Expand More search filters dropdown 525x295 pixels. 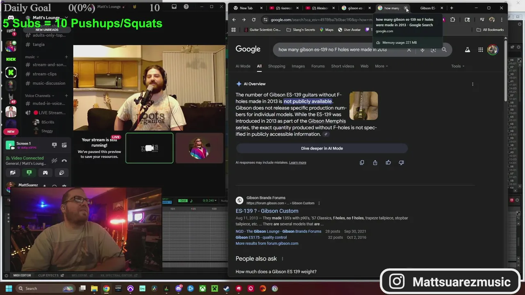click(x=381, y=66)
